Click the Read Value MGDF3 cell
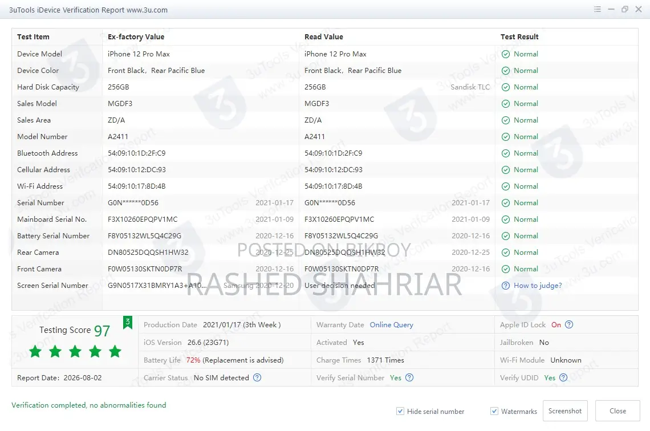This screenshot has width=650, height=431. pos(316,104)
